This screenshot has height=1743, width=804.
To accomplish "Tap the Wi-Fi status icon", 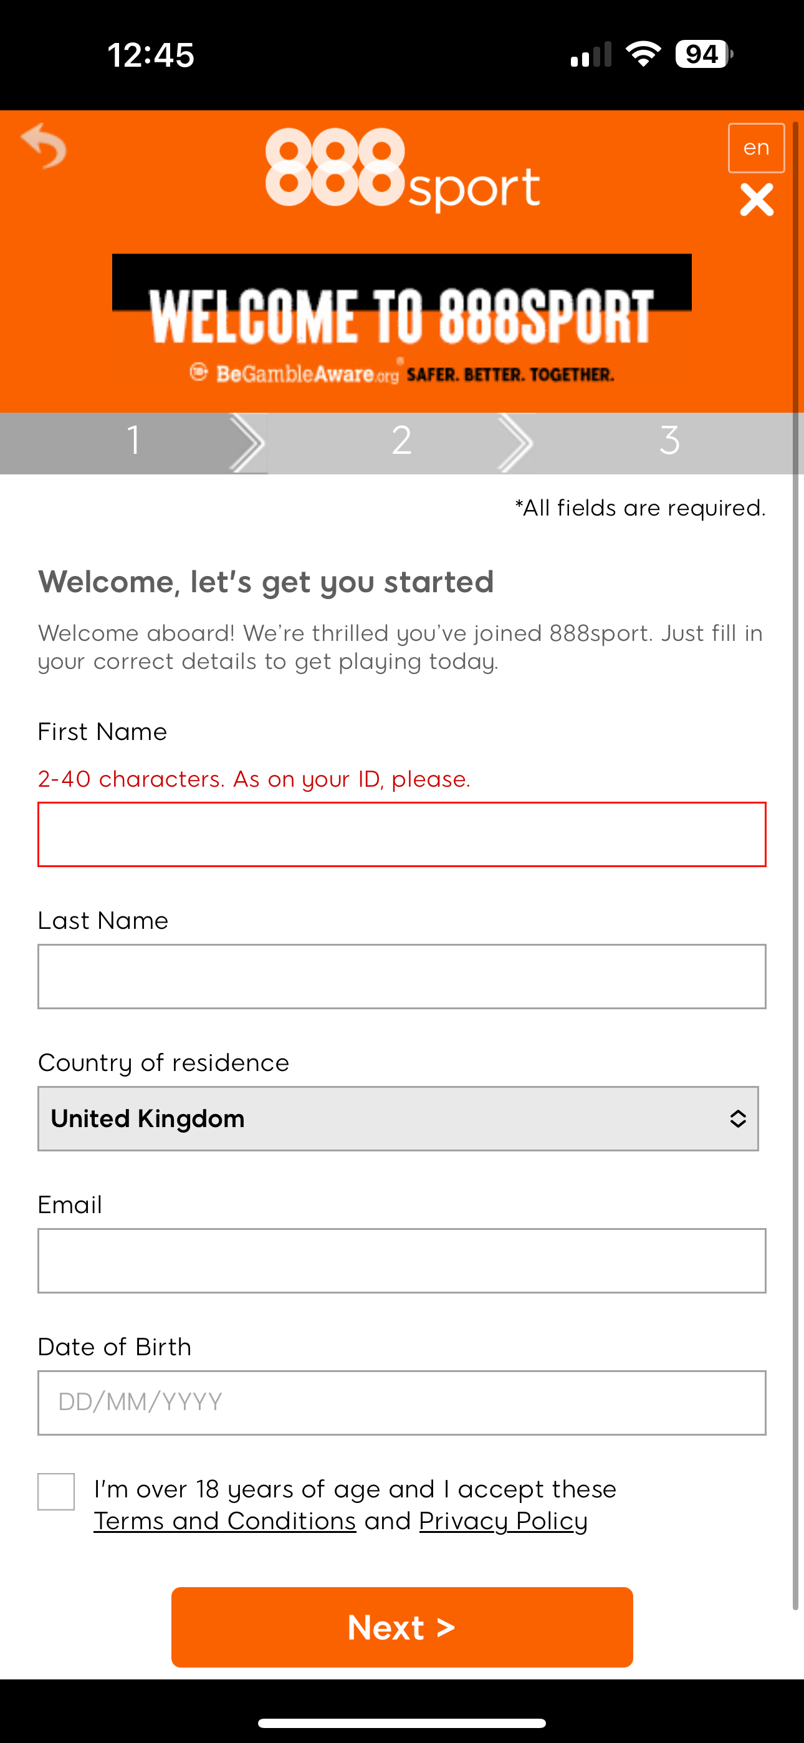I will [644, 54].
